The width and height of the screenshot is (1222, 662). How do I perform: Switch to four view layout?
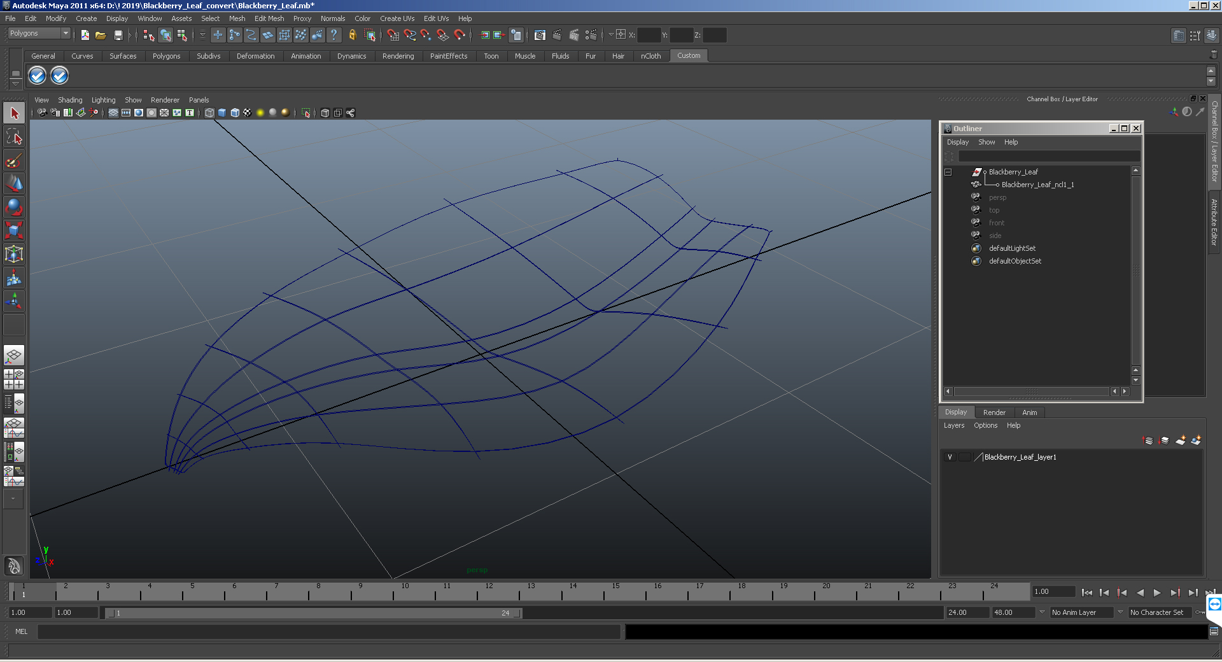(x=14, y=379)
